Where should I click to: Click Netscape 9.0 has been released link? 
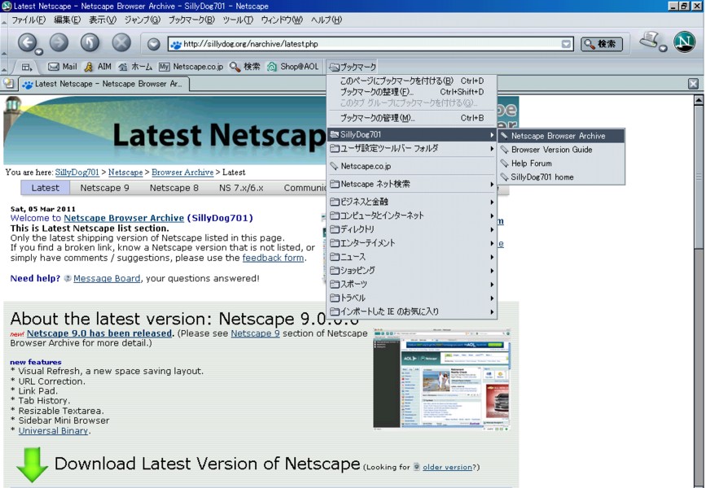pyautogui.click(x=99, y=333)
